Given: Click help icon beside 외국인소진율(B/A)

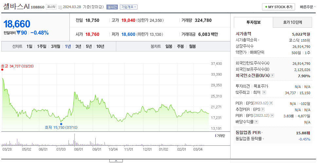Looking at the screenshot, I should [x=272, y=76].
